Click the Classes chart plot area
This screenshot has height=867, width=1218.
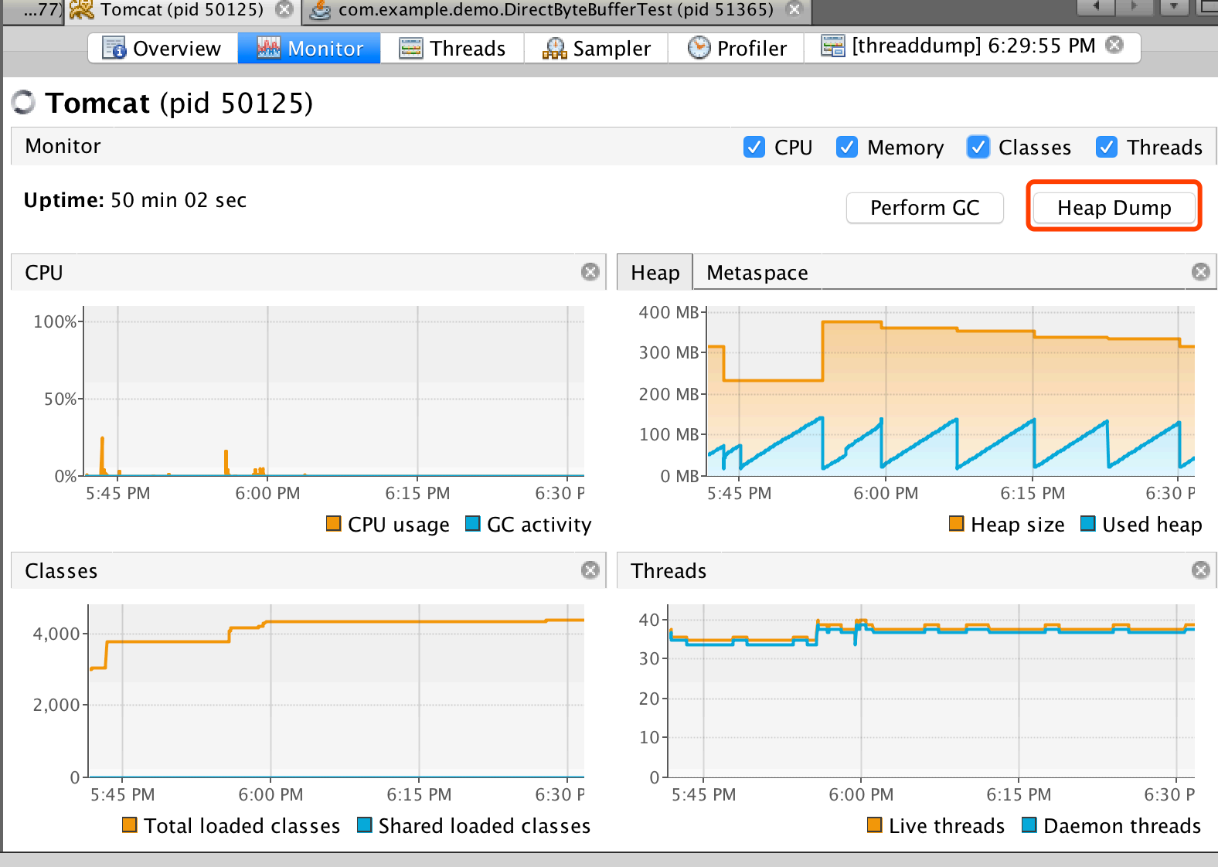(336, 691)
